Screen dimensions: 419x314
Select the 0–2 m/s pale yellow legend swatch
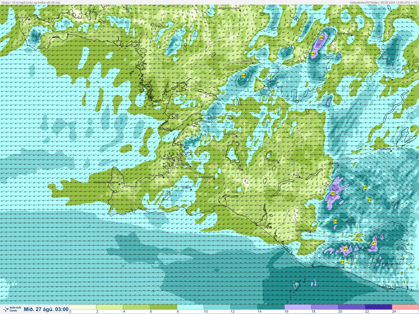click(83, 307)
